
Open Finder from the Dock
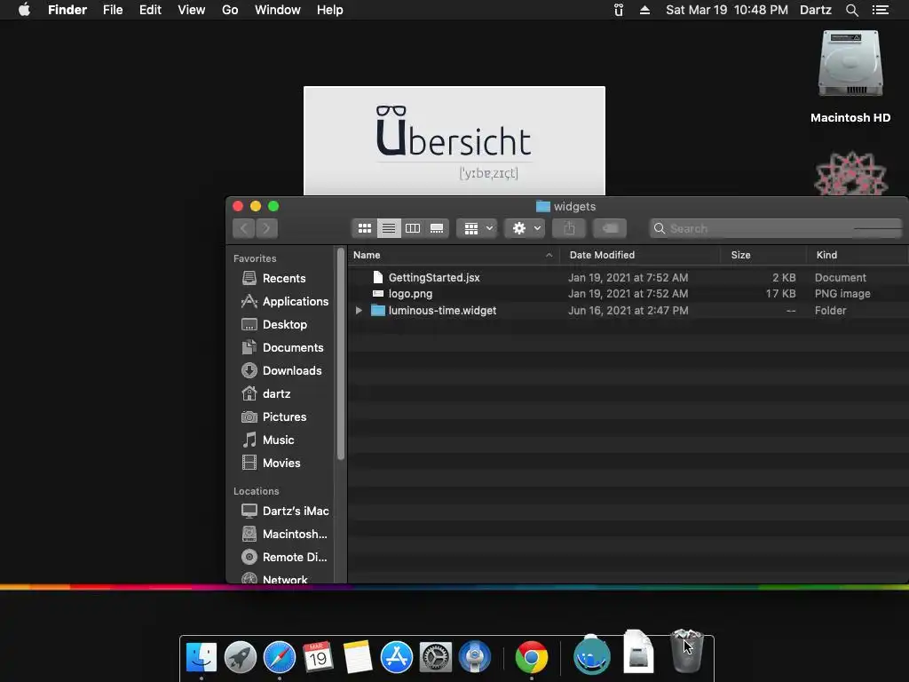coord(202,658)
